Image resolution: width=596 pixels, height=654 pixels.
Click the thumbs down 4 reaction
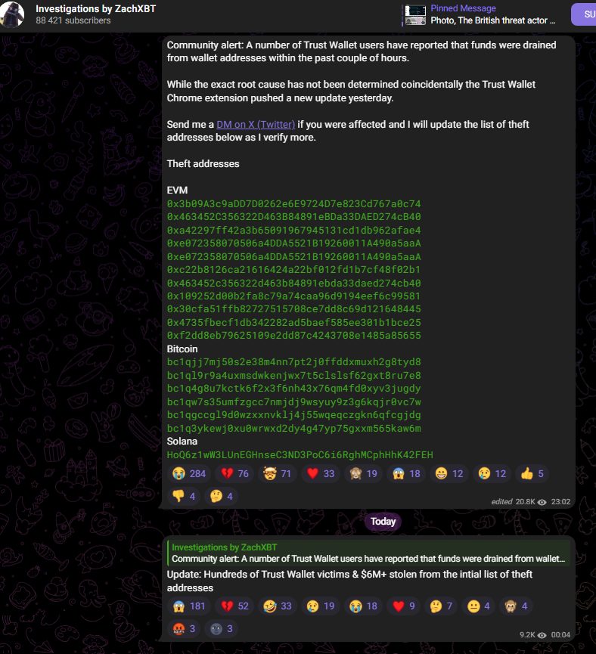point(184,496)
